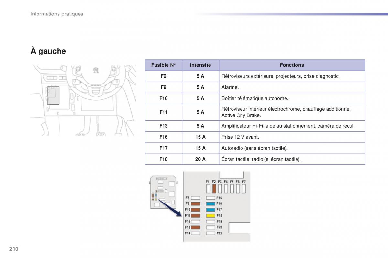Click the F2 cell in the table

[x=164, y=76]
